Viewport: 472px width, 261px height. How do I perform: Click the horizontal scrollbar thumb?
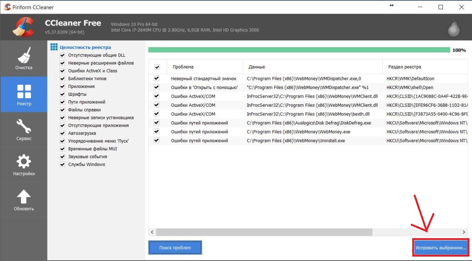pos(264,232)
